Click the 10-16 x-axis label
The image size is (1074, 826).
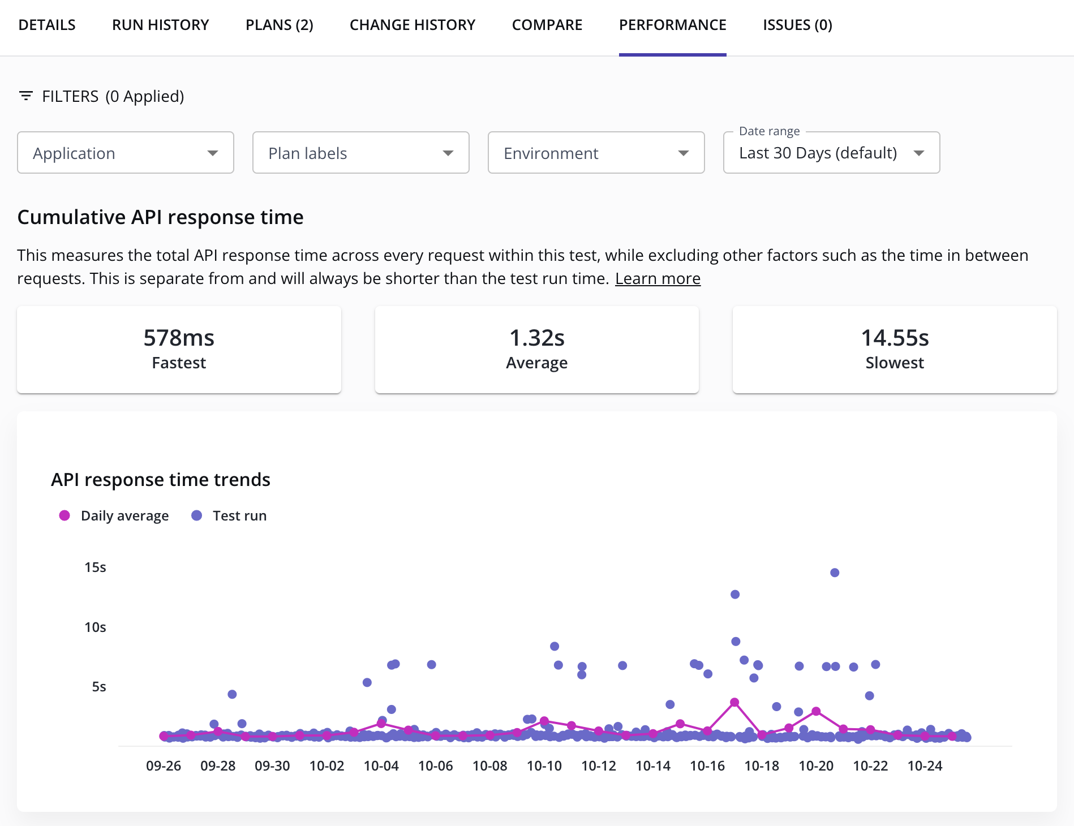point(707,766)
